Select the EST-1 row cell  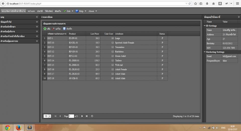click(x=57, y=38)
